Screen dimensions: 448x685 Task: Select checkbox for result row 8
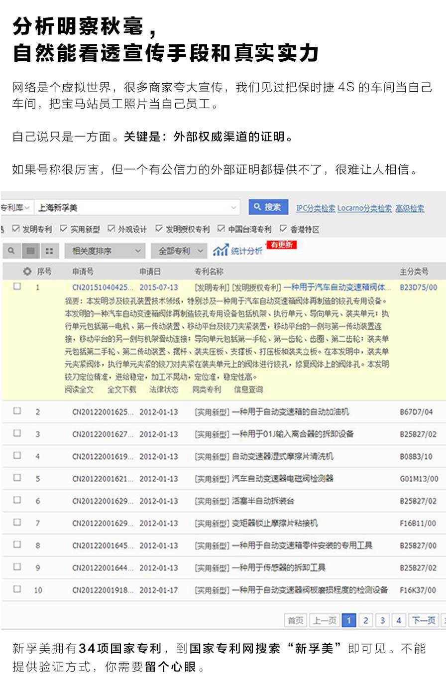point(17,545)
